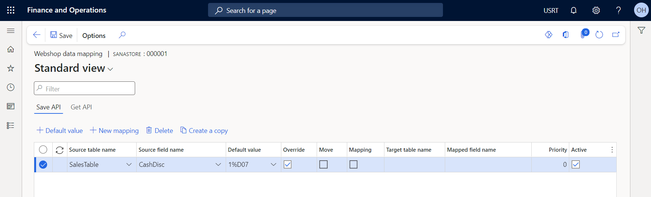Click the Finance and Operations title
Screen dimensions: 651x197
pos(67,10)
